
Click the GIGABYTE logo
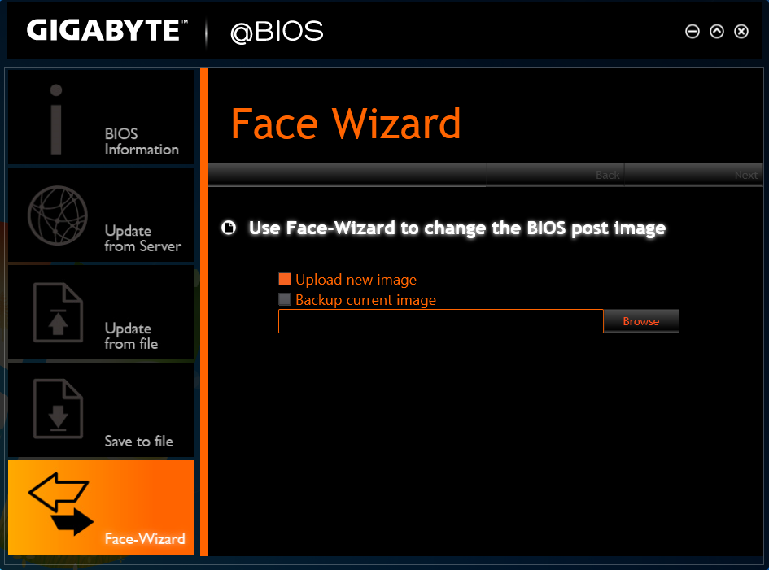pyautogui.click(x=107, y=30)
